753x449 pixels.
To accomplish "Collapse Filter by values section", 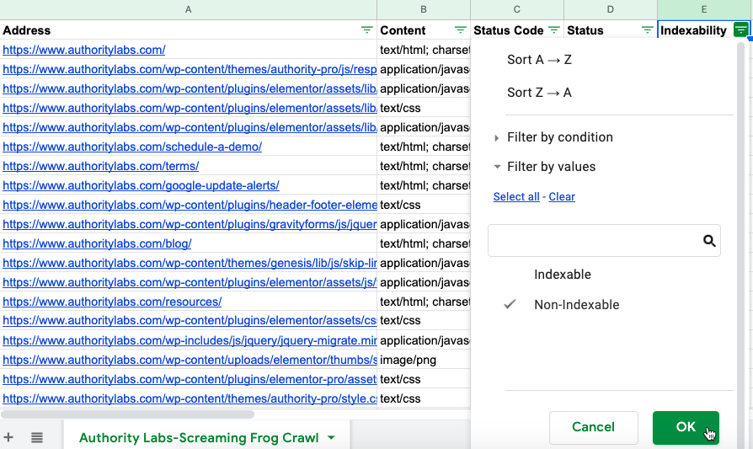I will pyautogui.click(x=551, y=167).
